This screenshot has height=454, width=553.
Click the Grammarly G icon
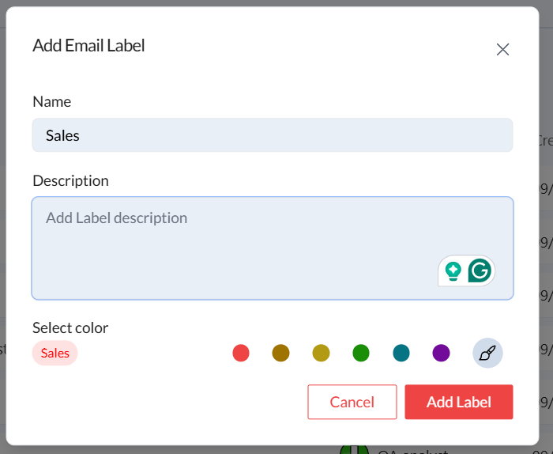(479, 271)
